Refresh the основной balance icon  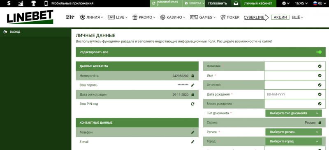[153, 3]
